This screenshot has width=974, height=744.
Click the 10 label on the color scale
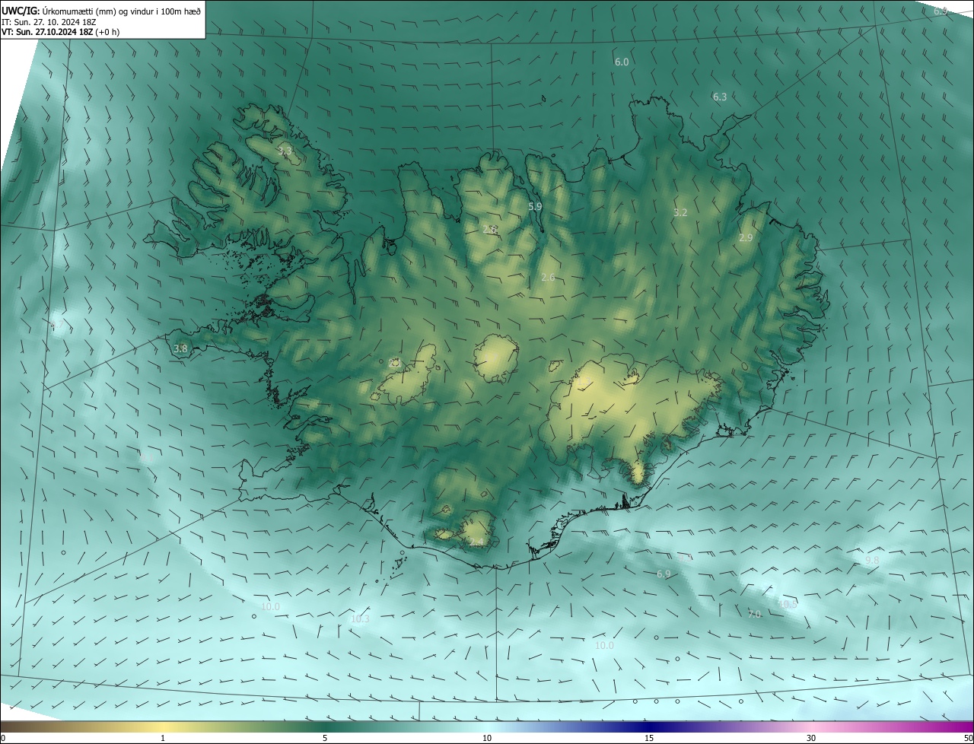click(487, 738)
